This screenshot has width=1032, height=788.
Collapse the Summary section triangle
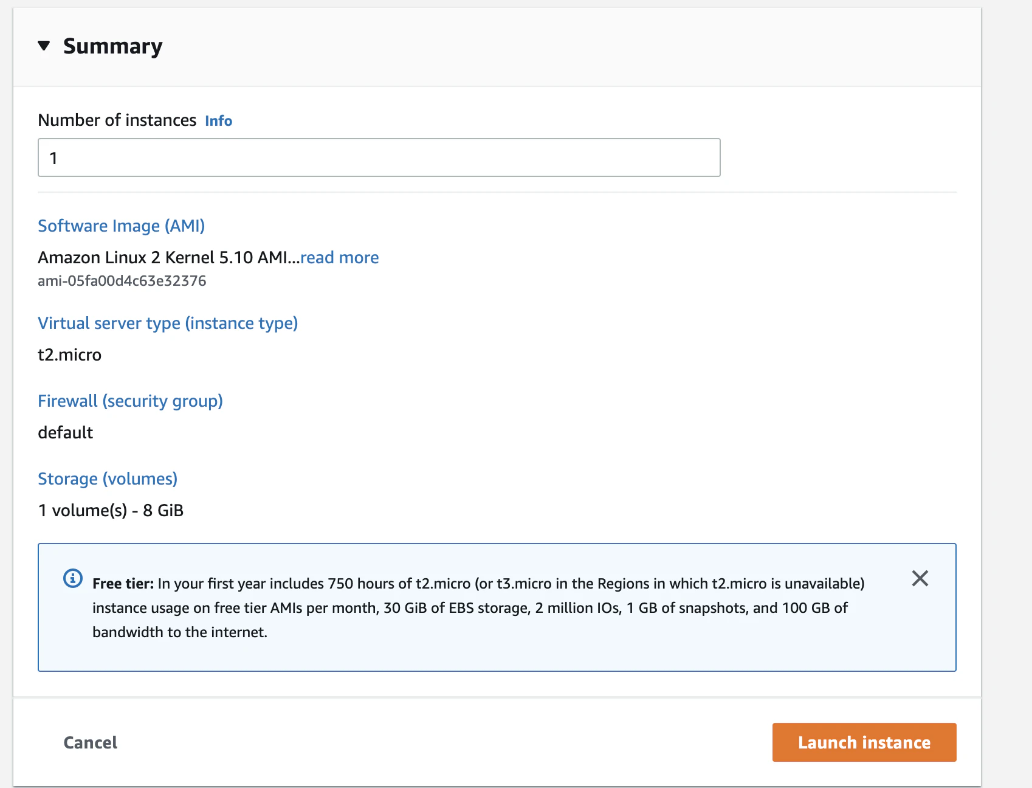click(x=44, y=46)
